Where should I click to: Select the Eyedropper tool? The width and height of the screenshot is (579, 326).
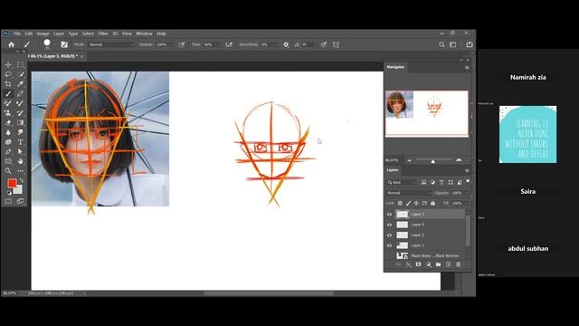click(x=20, y=84)
